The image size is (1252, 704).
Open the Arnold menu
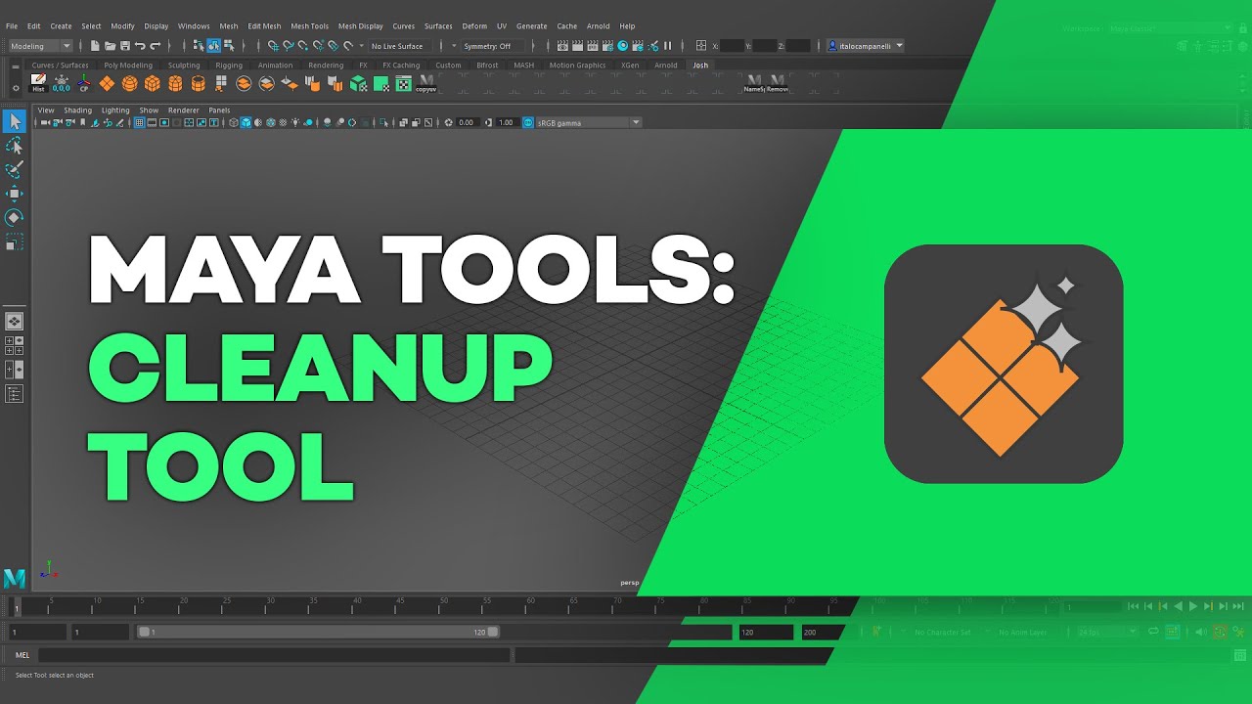click(x=599, y=26)
